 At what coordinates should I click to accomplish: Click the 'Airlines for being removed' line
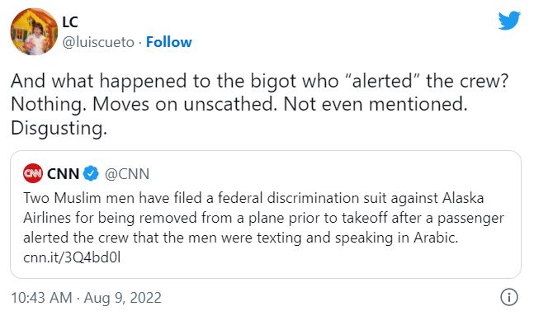coord(263,218)
